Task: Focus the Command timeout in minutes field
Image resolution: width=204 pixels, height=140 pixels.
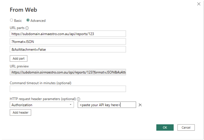Action: click(x=68, y=89)
